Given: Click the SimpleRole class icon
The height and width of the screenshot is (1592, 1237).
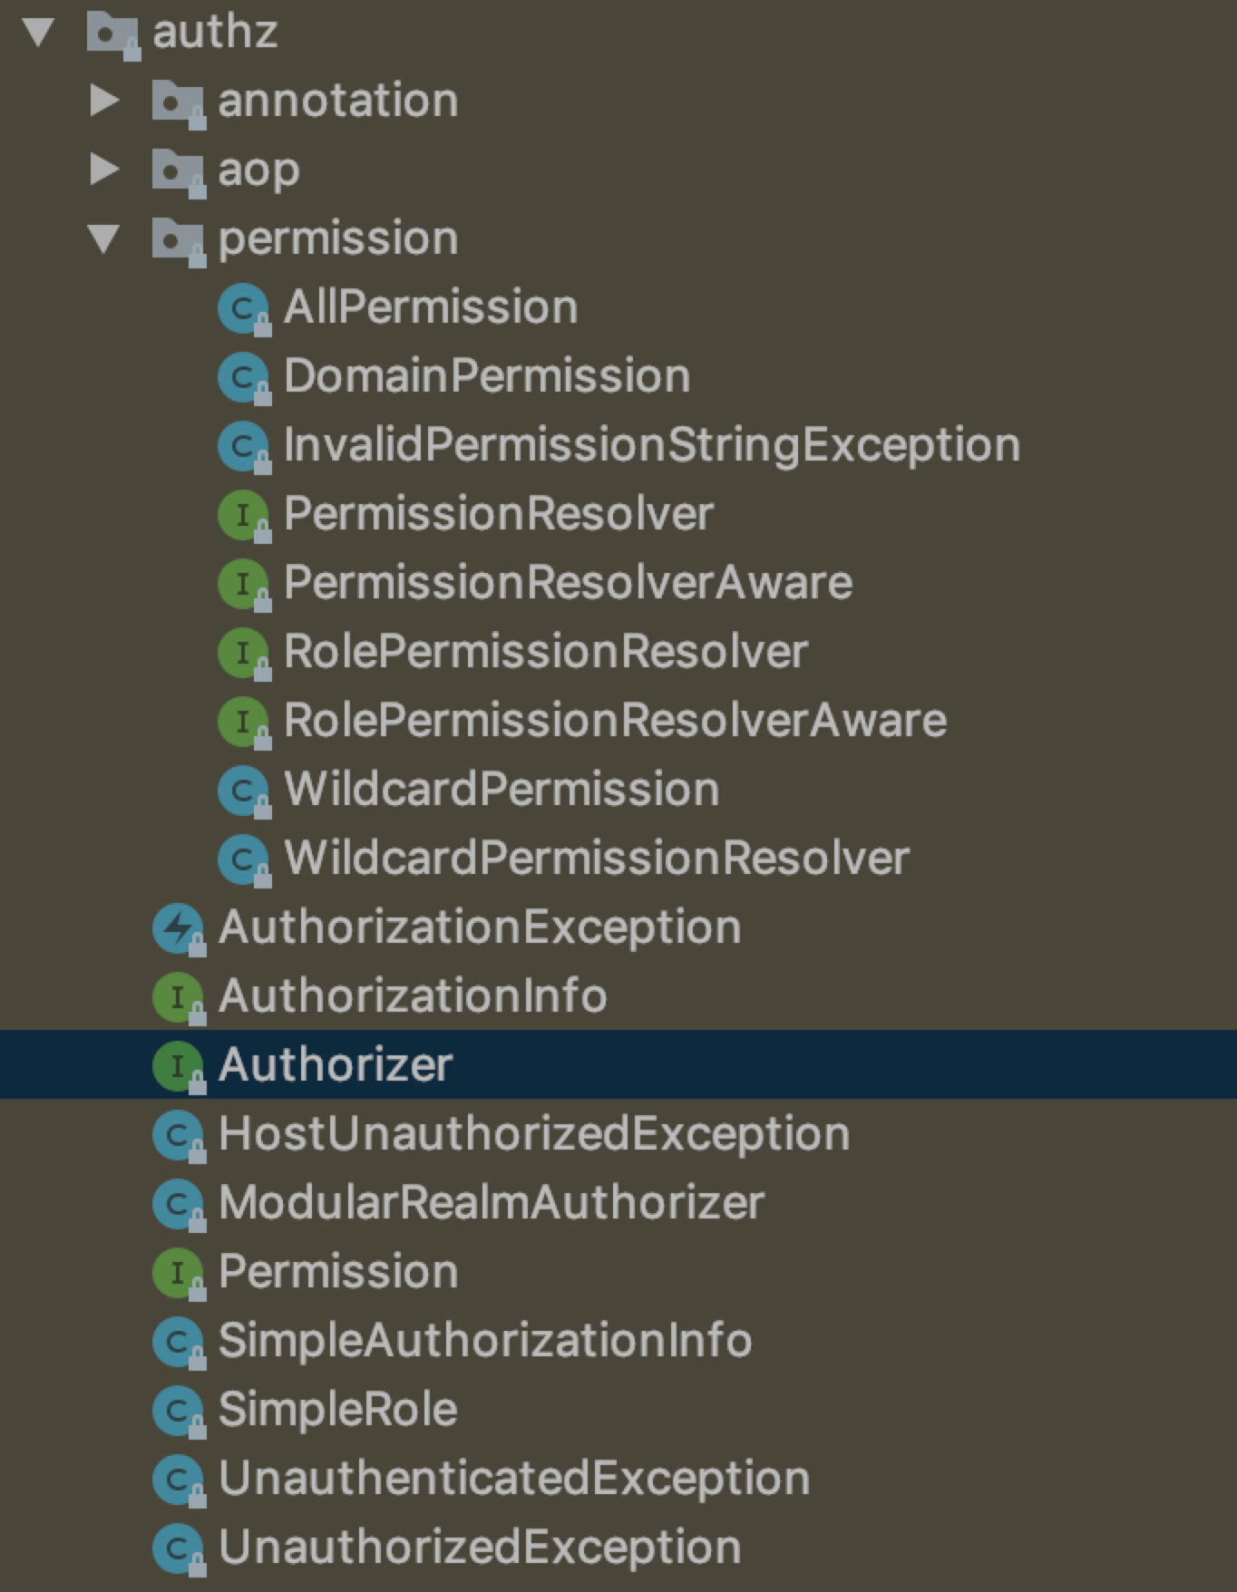Looking at the screenshot, I should (179, 1411).
